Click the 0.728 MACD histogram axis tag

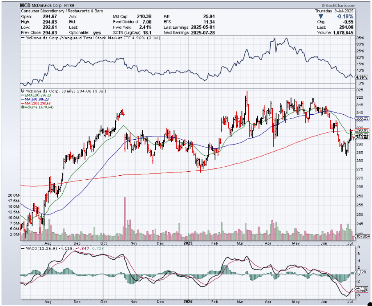coord(361,272)
